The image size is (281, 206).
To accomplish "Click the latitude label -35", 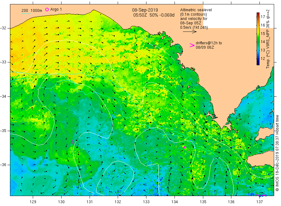I will click(3, 130).
